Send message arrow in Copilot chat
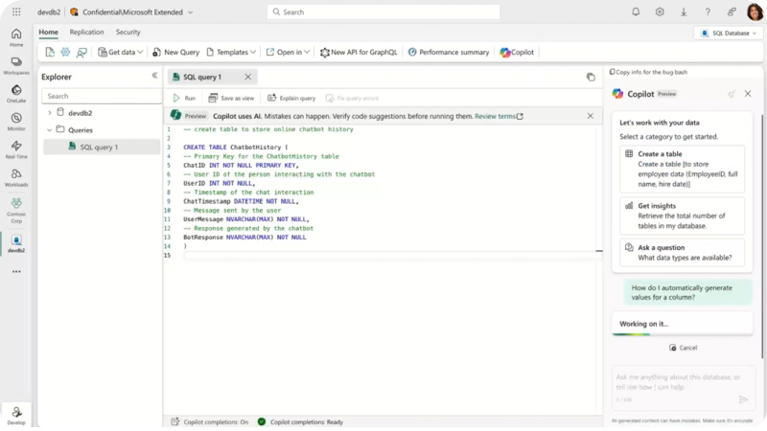 click(x=743, y=399)
